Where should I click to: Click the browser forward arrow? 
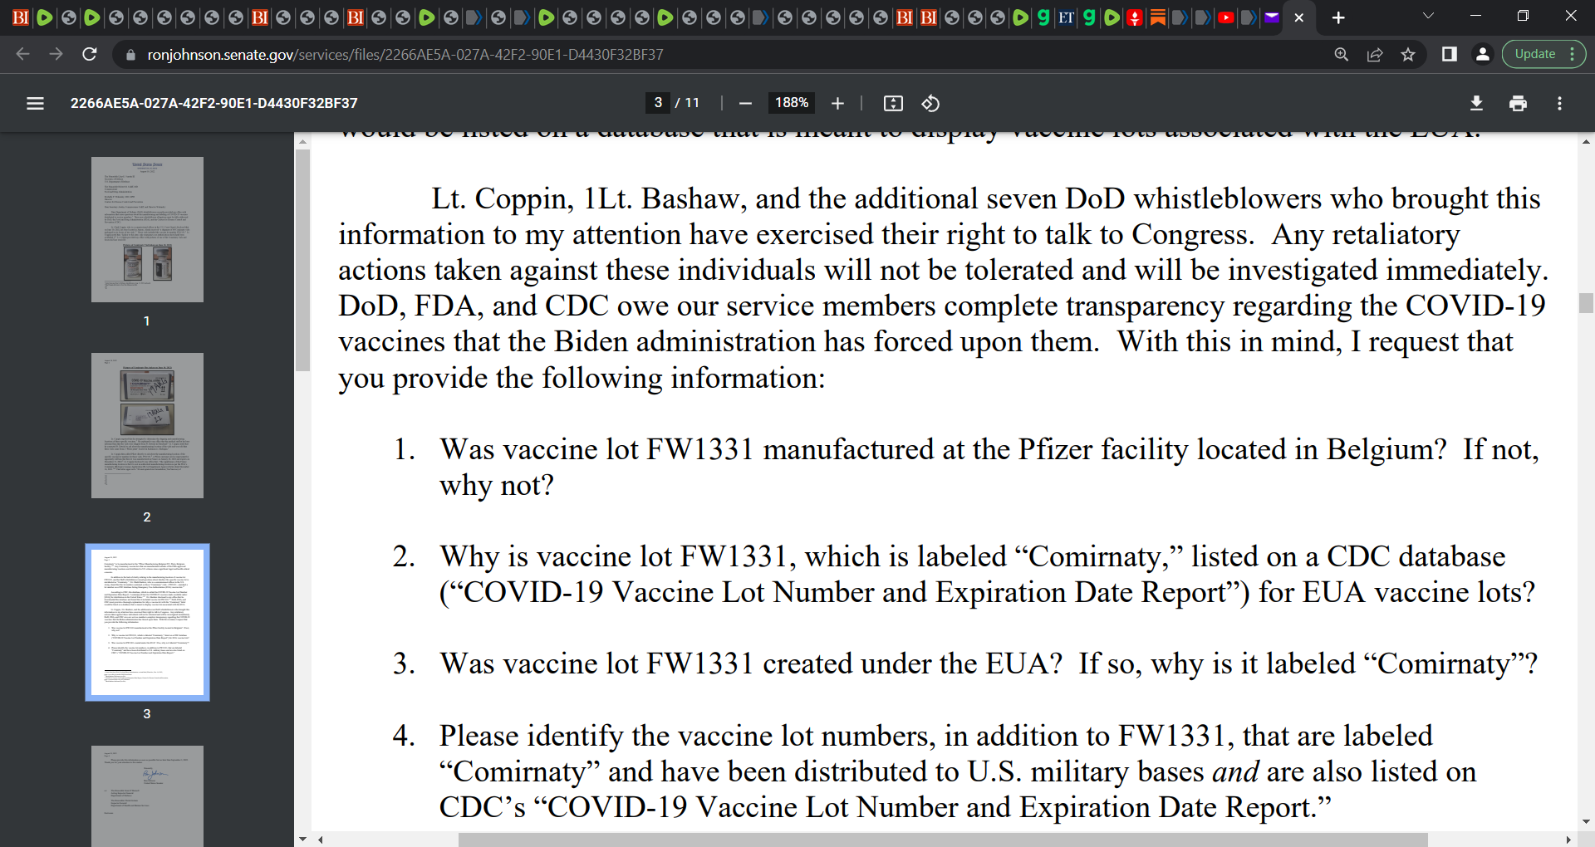click(x=56, y=54)
